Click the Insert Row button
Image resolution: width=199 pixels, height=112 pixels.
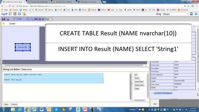[139, 82]
